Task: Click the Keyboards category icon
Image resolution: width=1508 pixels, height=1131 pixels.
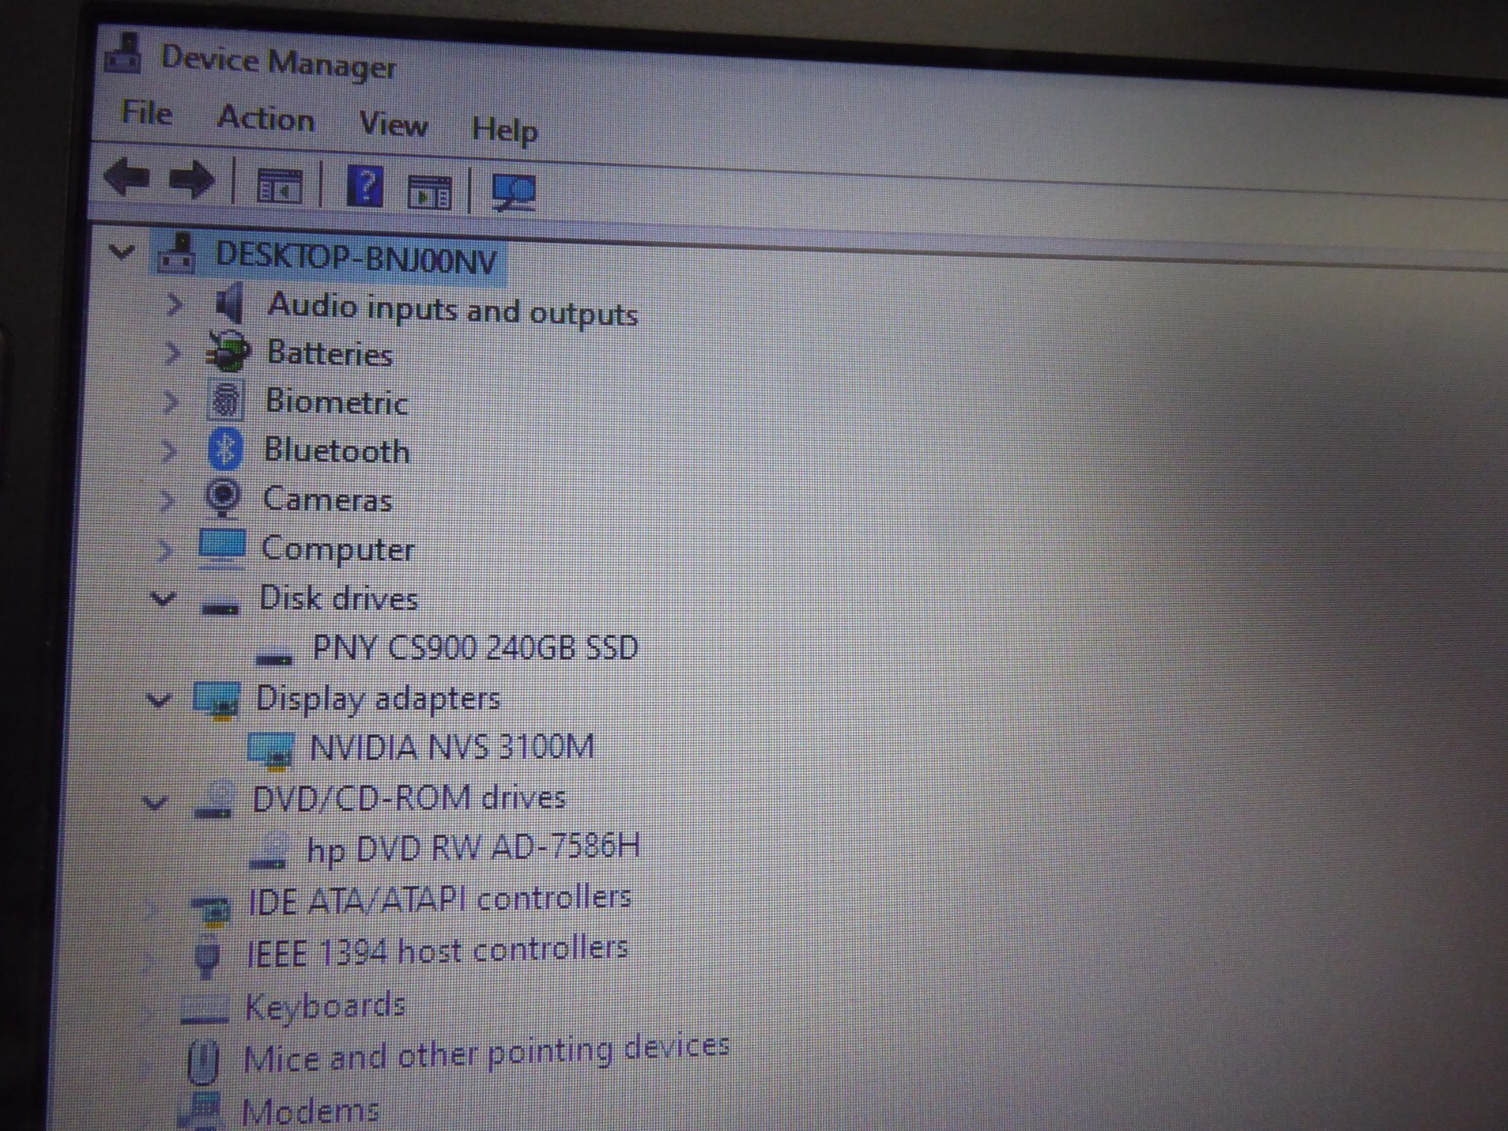Action: pyautogui.click(x=205, y=1009)
